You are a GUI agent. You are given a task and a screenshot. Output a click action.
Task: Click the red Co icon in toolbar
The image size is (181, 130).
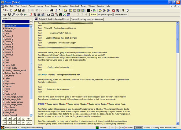[114, 10]
